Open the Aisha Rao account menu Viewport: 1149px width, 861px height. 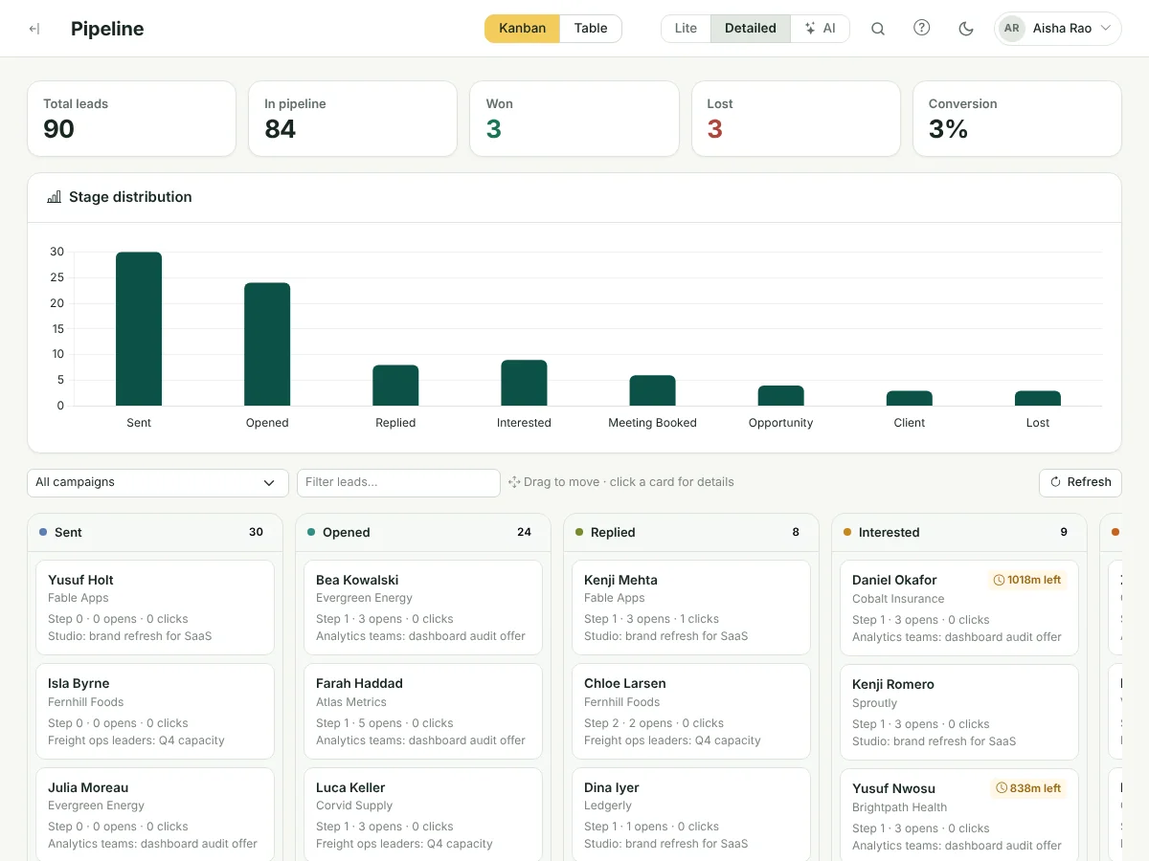coord(1057,29)
